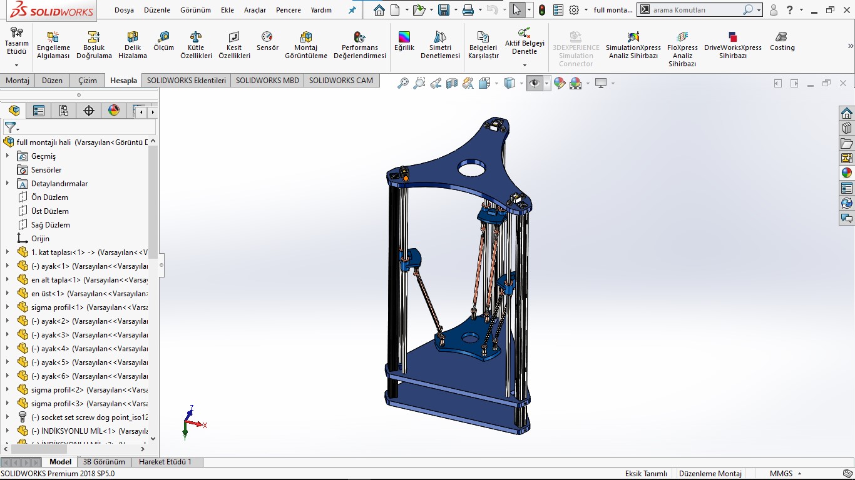
Task: Open the Görünüm menu
Action: 195,10
